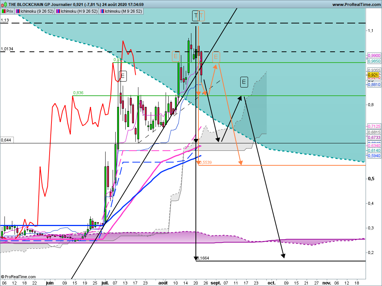Screen dimensions: 382x286
Task: Click the orange 0,5539 target label
Action: pos(206,162)
